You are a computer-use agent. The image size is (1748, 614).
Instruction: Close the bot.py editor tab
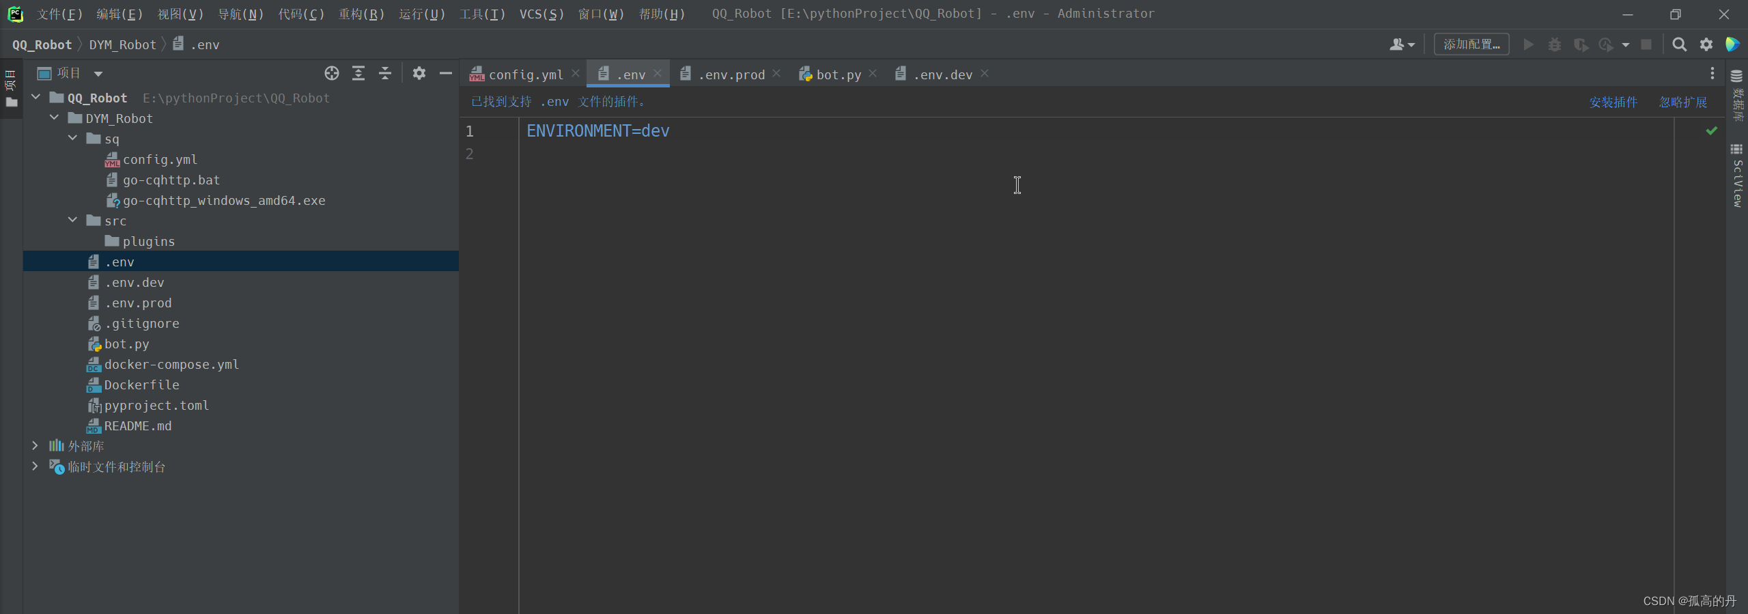tap(873, 73)
